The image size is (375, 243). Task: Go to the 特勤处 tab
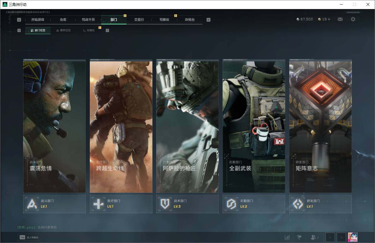coord(164,20)
